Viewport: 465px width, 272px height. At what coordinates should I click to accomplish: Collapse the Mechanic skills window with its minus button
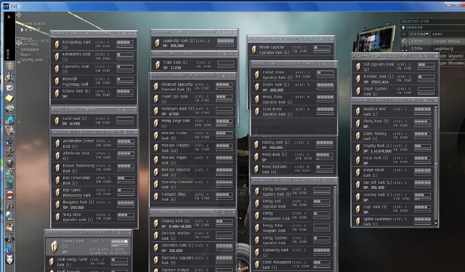click(431, 55)
